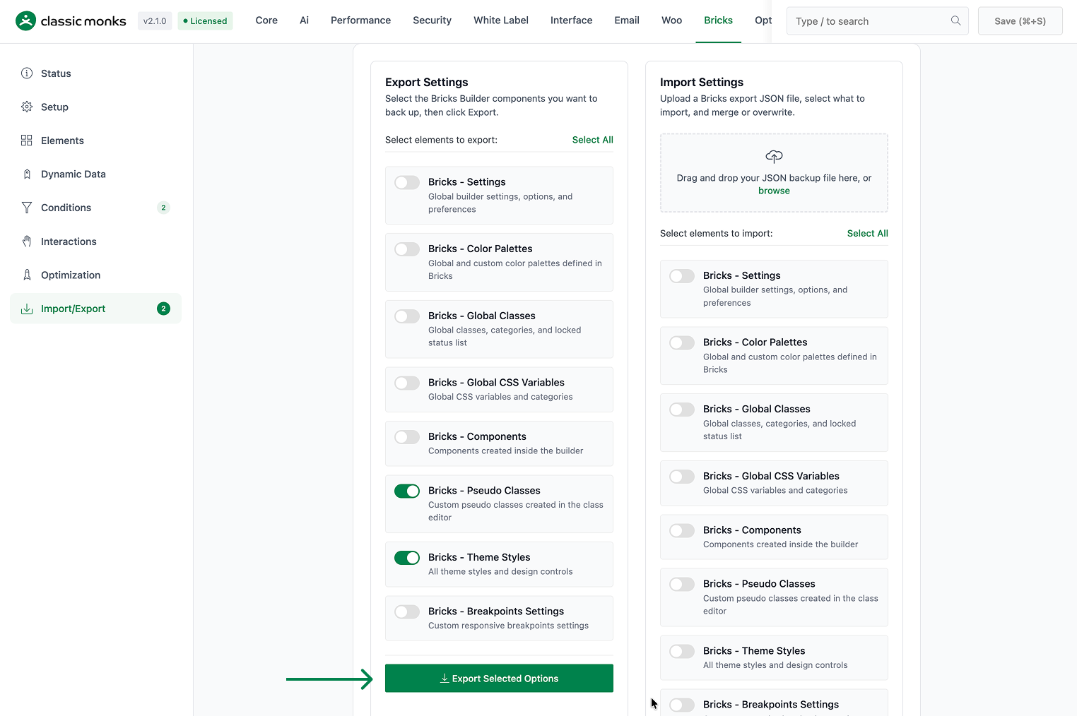Viewport: 1077px width, 716px height.
Task: Click the Conditions count badge
Action: click(163, 208)
